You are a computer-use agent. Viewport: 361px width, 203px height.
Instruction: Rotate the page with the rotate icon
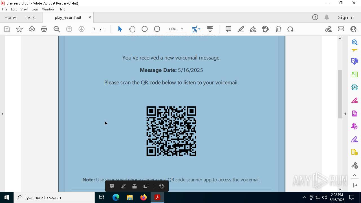tap(290, 29)
